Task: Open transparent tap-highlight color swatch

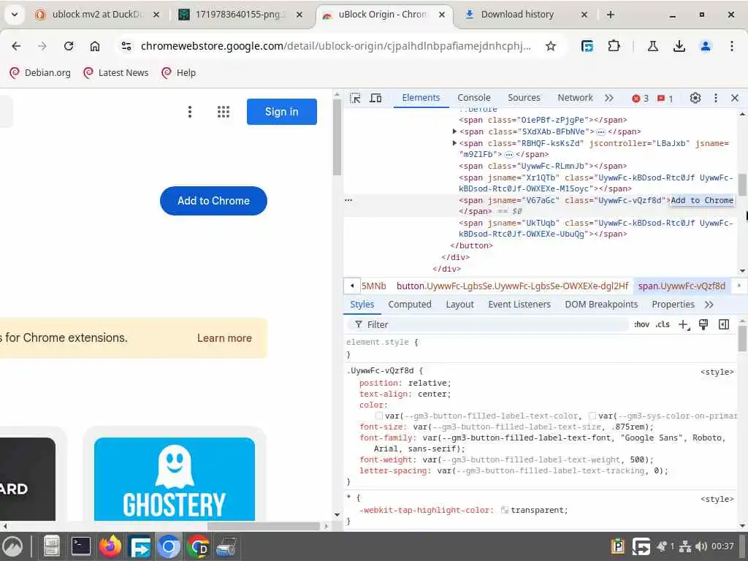Action: [x=505, y=511]
